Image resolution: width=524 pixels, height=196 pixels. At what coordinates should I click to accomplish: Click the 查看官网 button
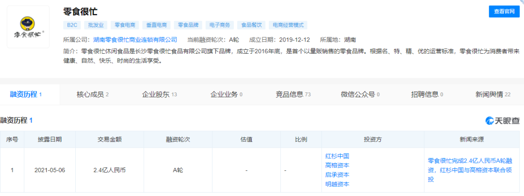[504, 12]
